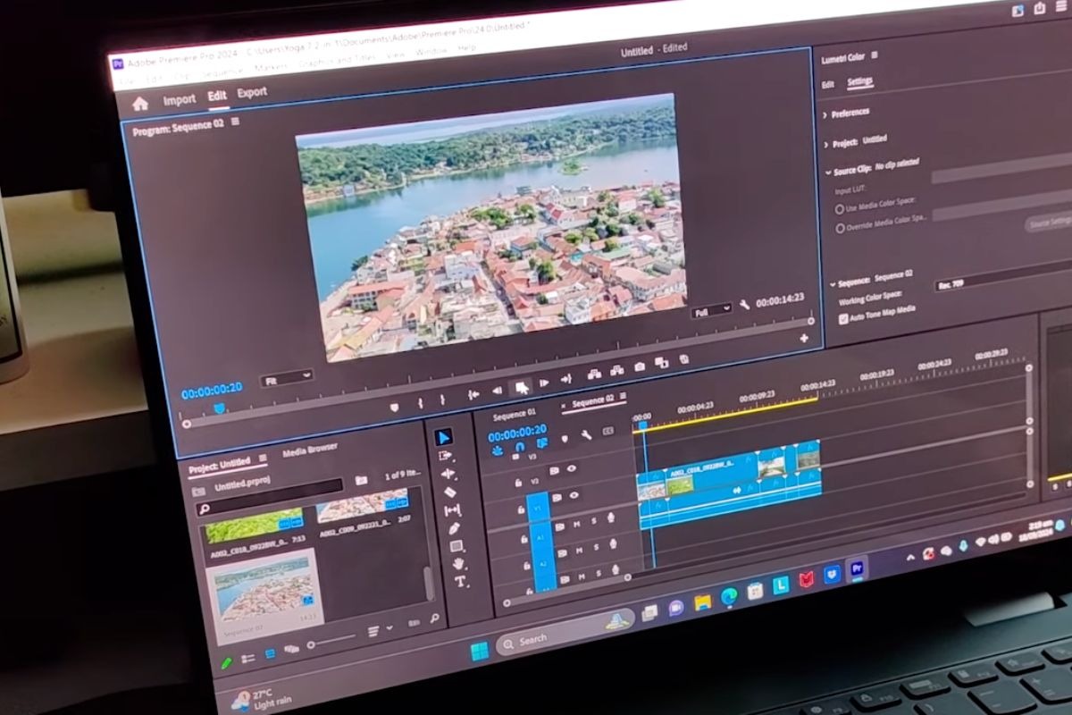The height and width of the screenshot is (715, 1072).
Task: Switch to the Sequence 01 tab
Action: pos(514,415)
